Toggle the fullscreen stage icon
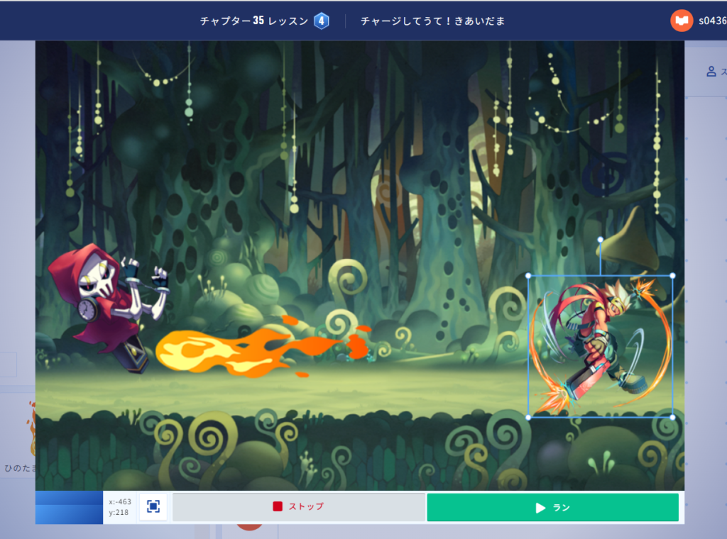 click(153, 506)
